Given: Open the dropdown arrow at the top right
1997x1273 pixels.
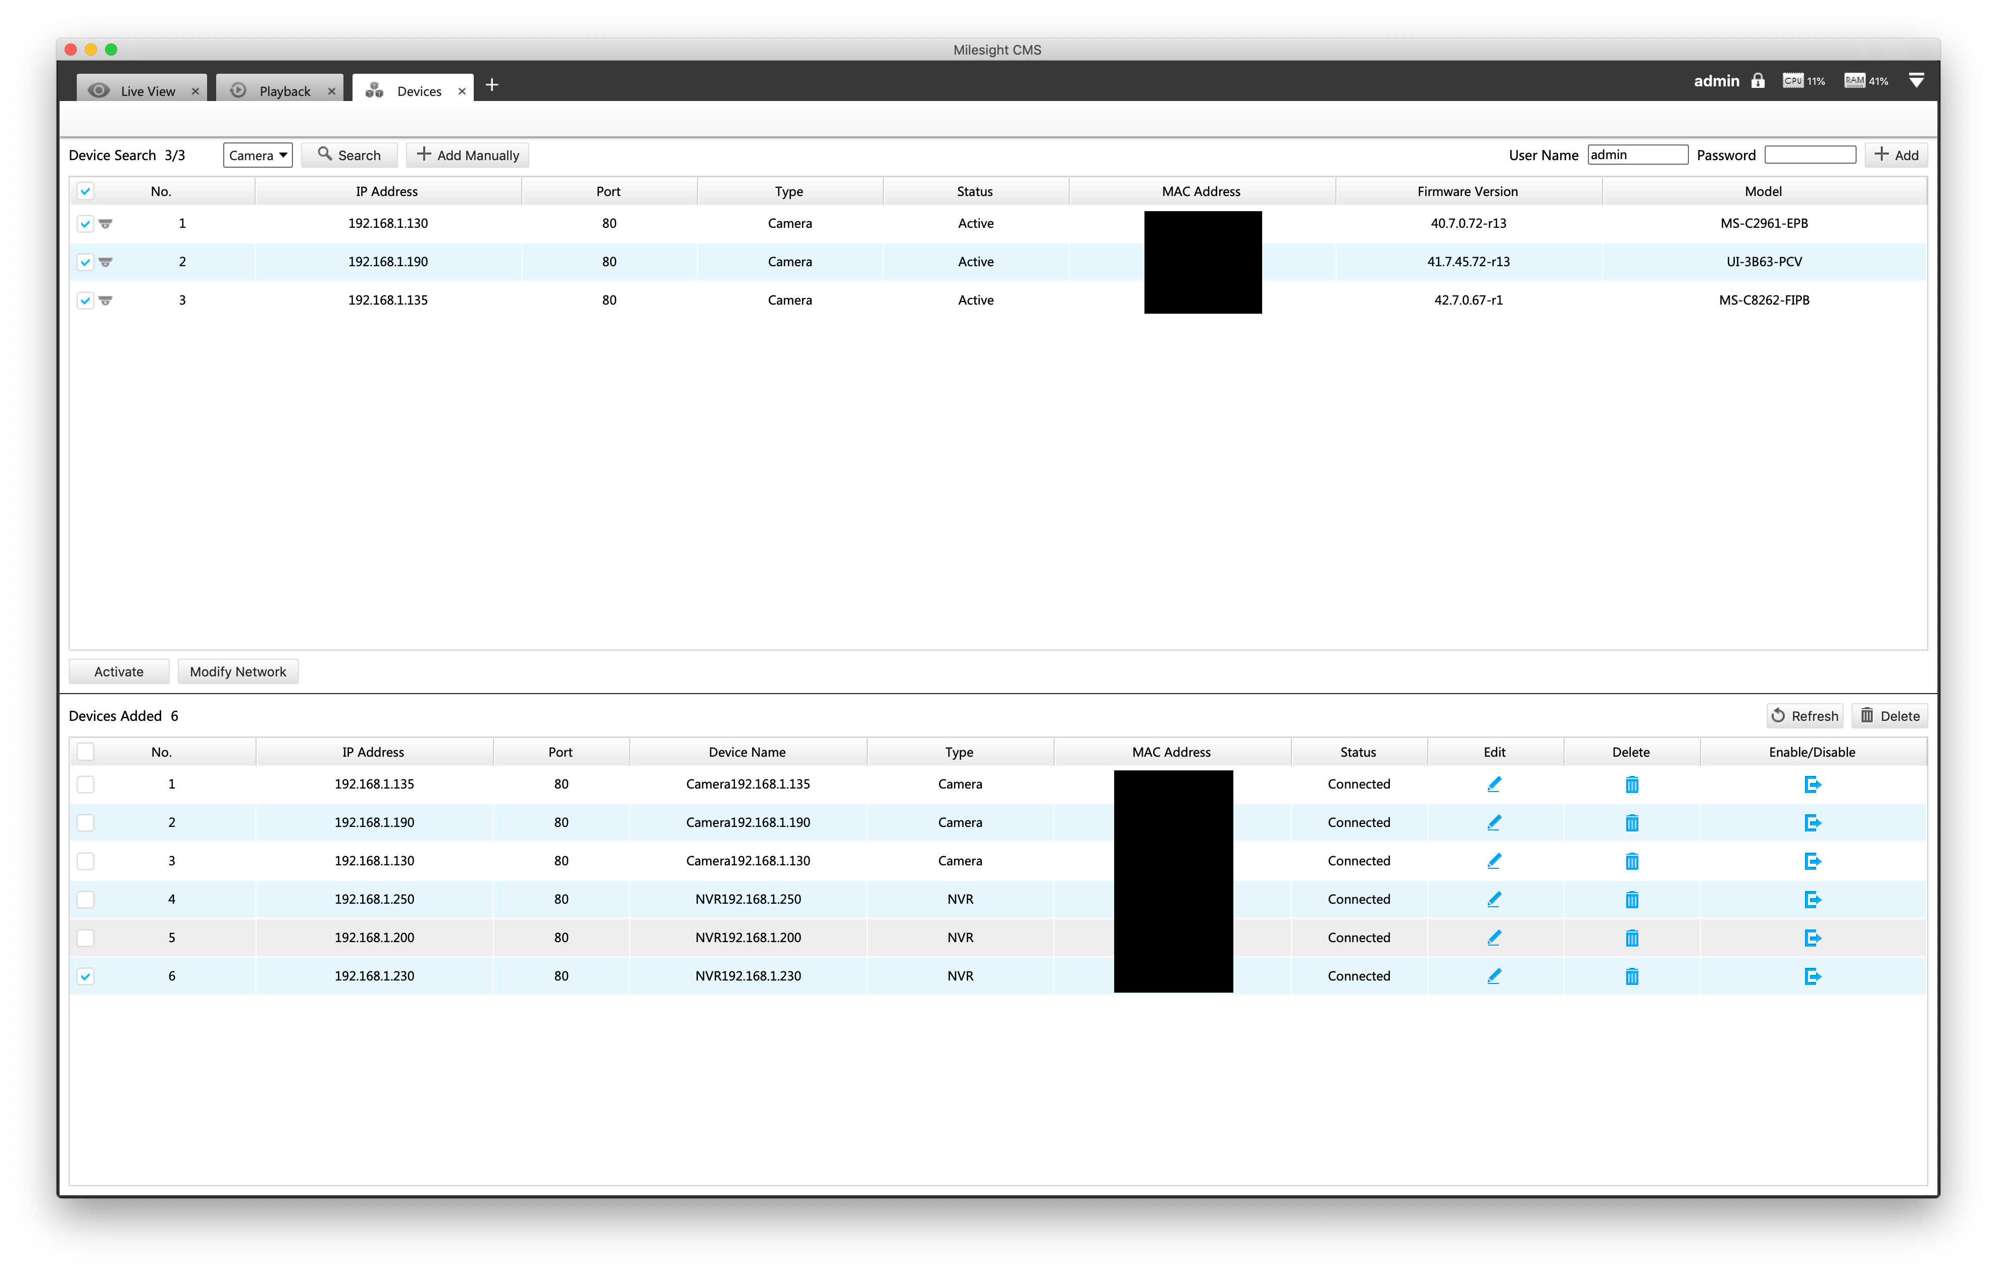Looking at the screenshot, I should coord(1917,80).
